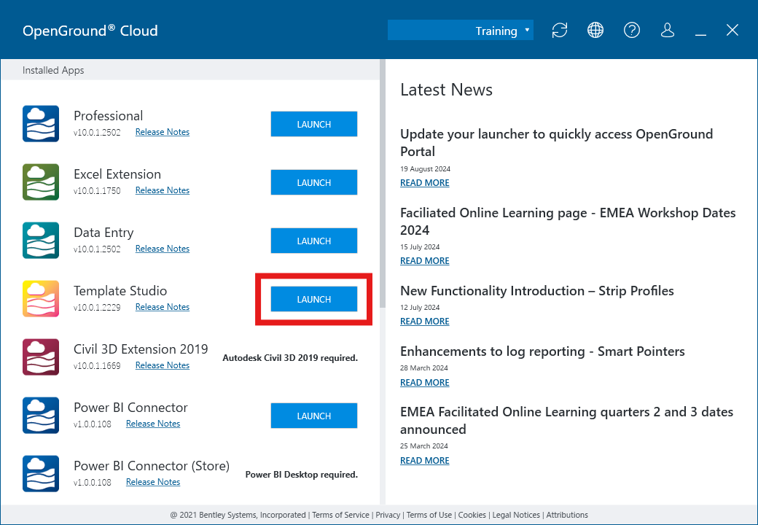Screen dimensions: 758x525
Task: Click the 'Data Entry' app name
Action: pos(103,233)
